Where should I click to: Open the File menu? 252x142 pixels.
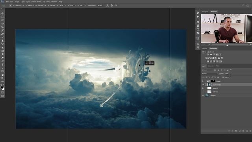pyautogui.click(x=7, y=2)
